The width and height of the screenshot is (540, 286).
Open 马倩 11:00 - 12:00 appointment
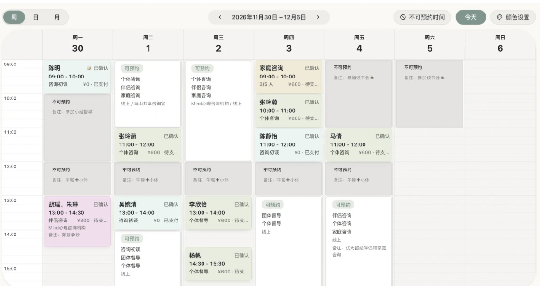(359, 145)
